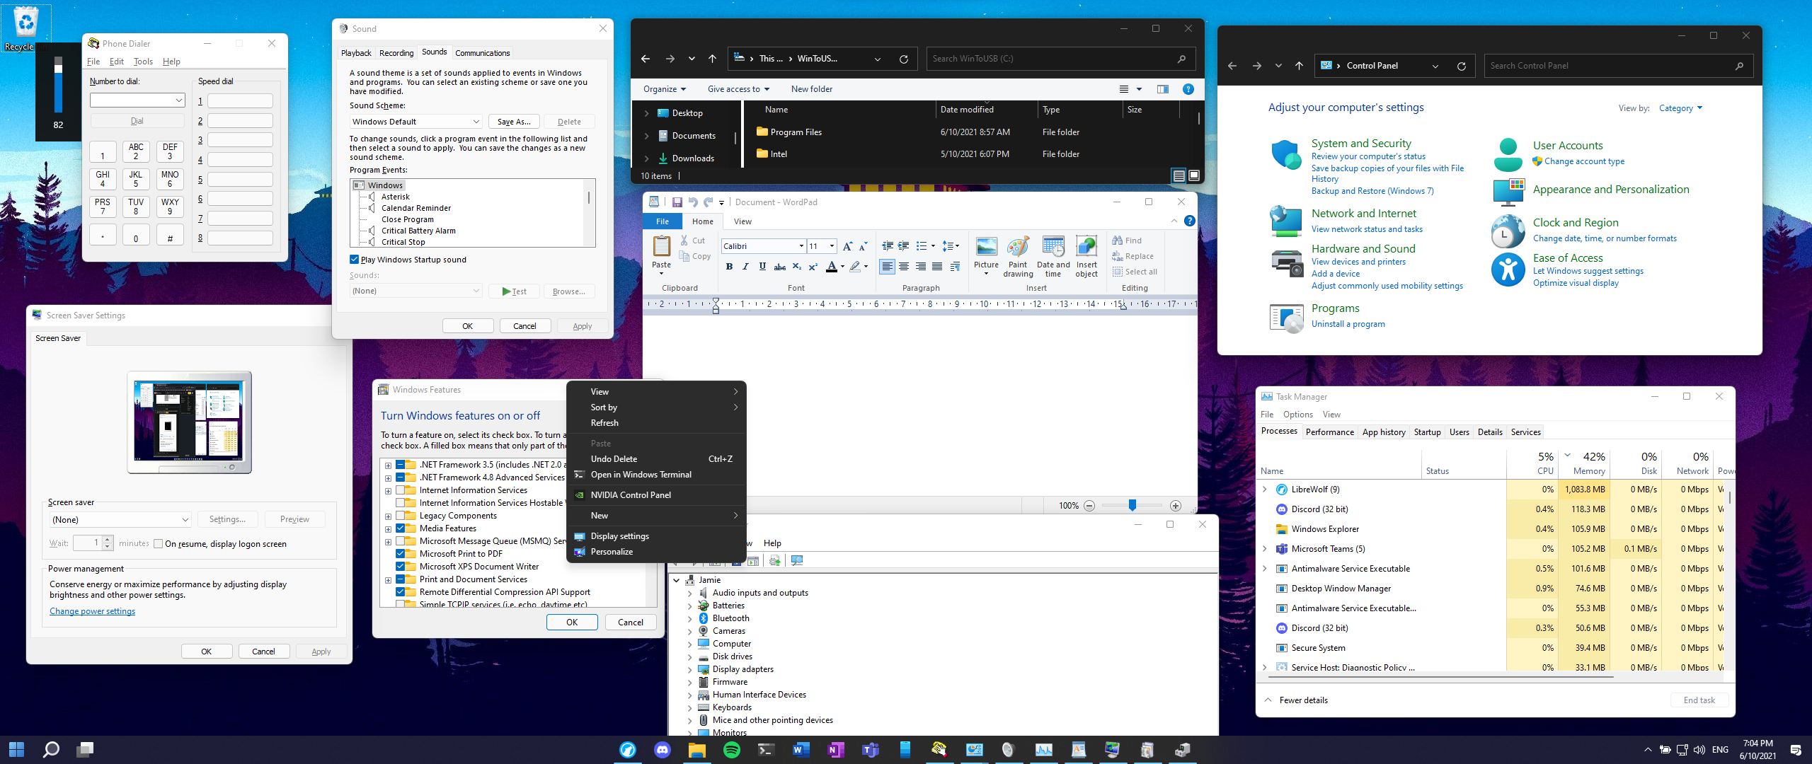
Task: Select Display settings from context menu
Action: coord(620,536)
